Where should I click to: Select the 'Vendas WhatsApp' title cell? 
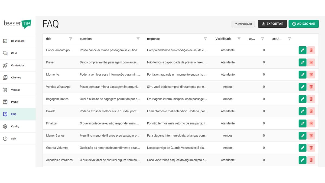(x=58, y=87)
